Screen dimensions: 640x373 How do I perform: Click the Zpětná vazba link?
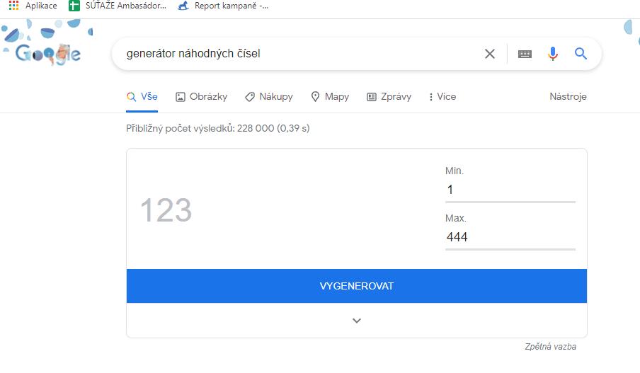[550, 347]
